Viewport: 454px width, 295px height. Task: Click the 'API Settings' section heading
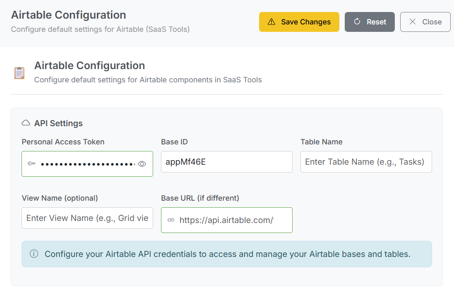[58, 123]
